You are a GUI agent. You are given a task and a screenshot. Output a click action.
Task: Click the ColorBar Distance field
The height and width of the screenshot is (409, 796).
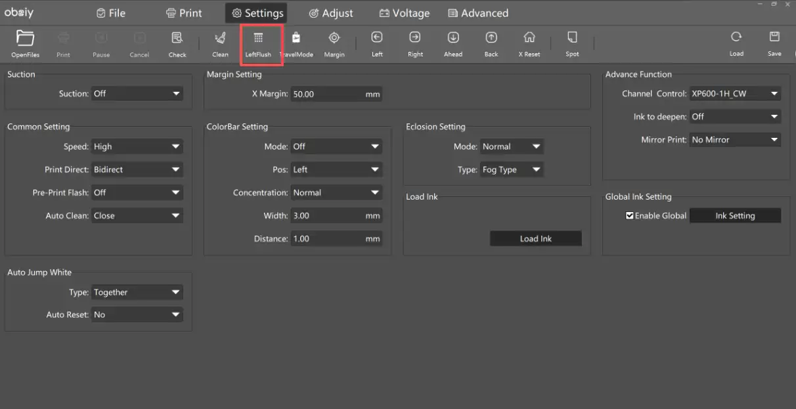(x=336, y=238)
